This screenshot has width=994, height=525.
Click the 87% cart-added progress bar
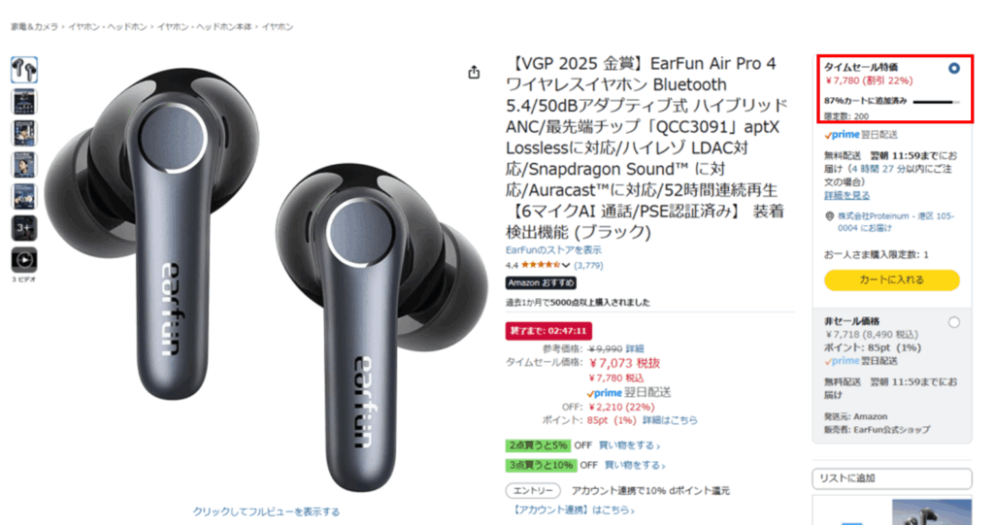pyautogui.click(x=937, y=102)
